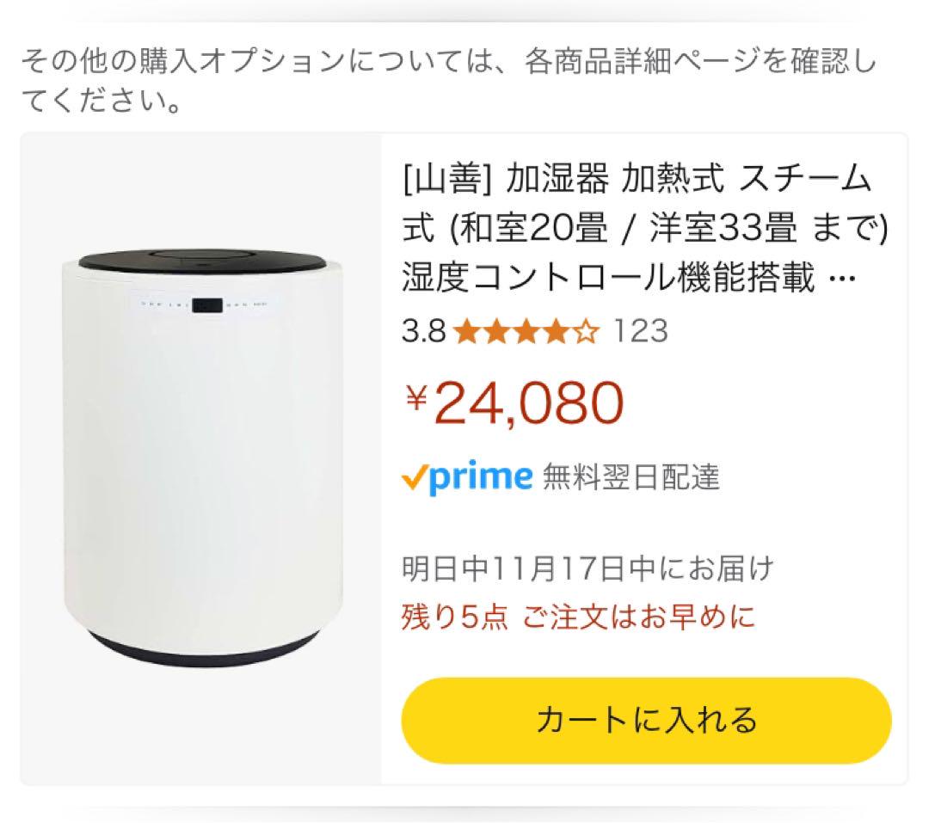
Task: Select the ¥24,080 price
Action: click(x=514, y=403)
